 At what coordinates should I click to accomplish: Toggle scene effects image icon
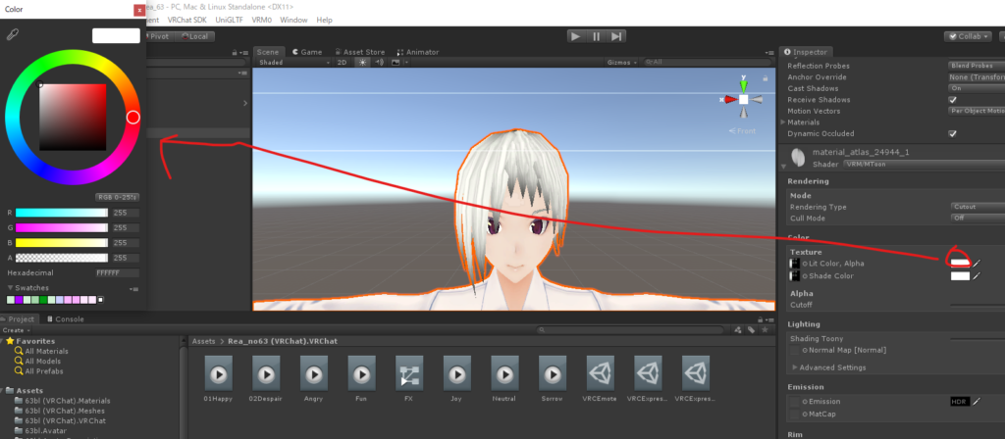coord(396,62)
